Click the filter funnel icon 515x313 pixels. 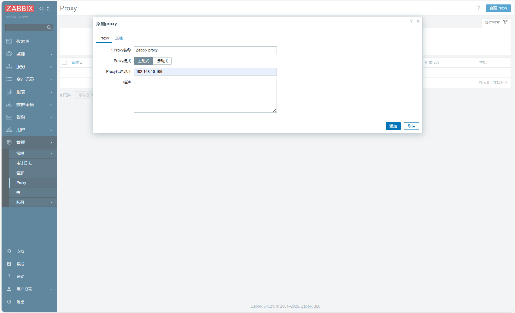click(x=505, y=22)
